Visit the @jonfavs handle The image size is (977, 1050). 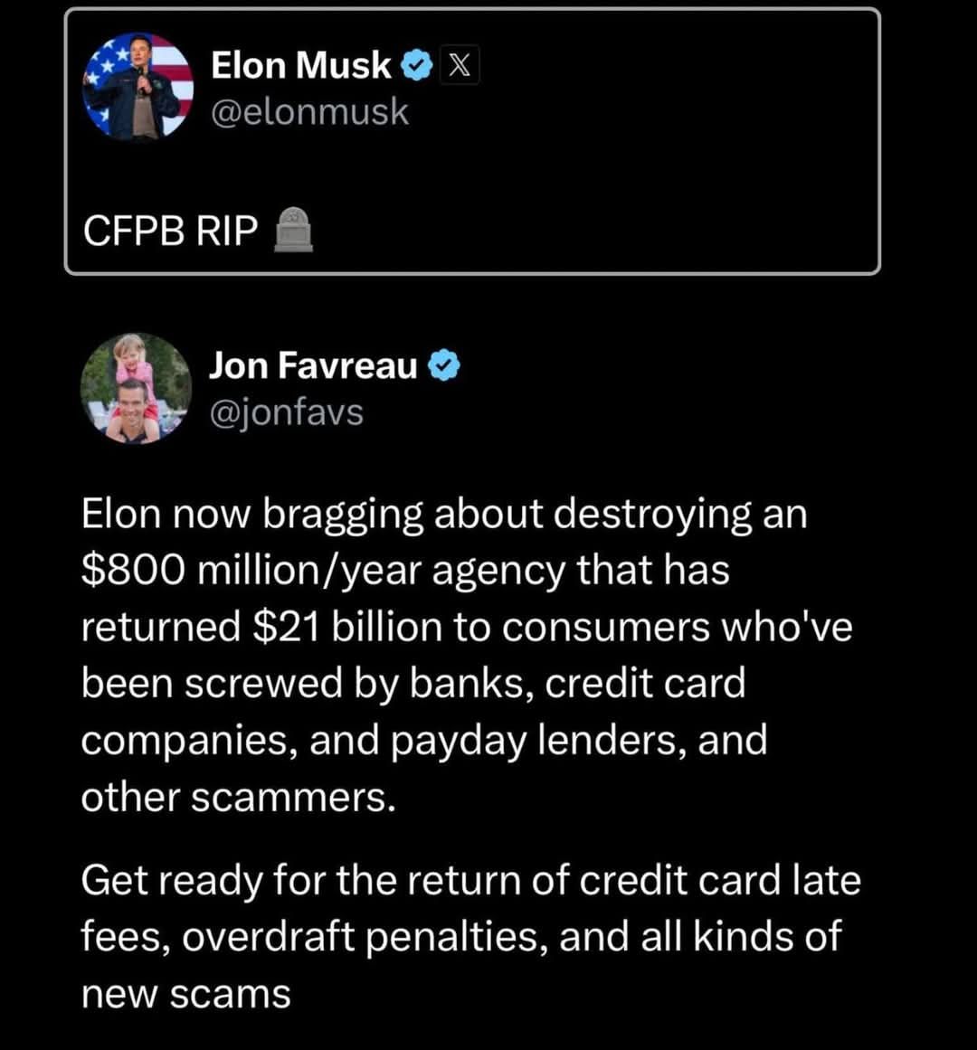tap(287, 411)
